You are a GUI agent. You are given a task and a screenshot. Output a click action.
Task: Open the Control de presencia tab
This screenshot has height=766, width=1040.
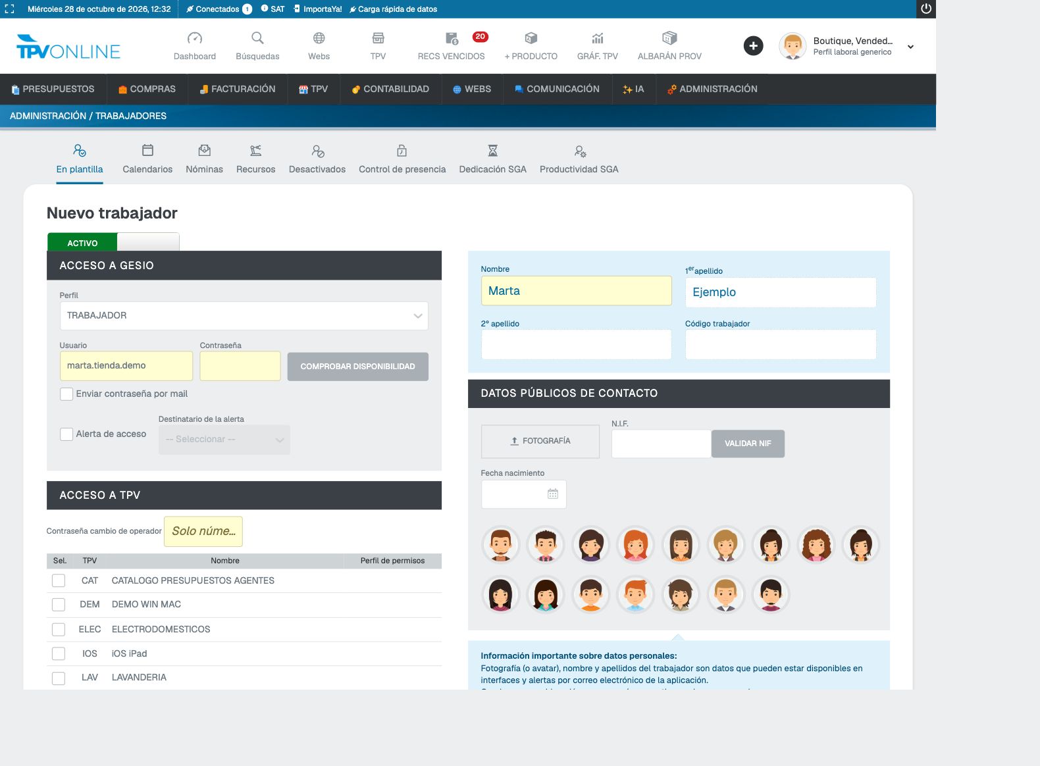point(402,160)
